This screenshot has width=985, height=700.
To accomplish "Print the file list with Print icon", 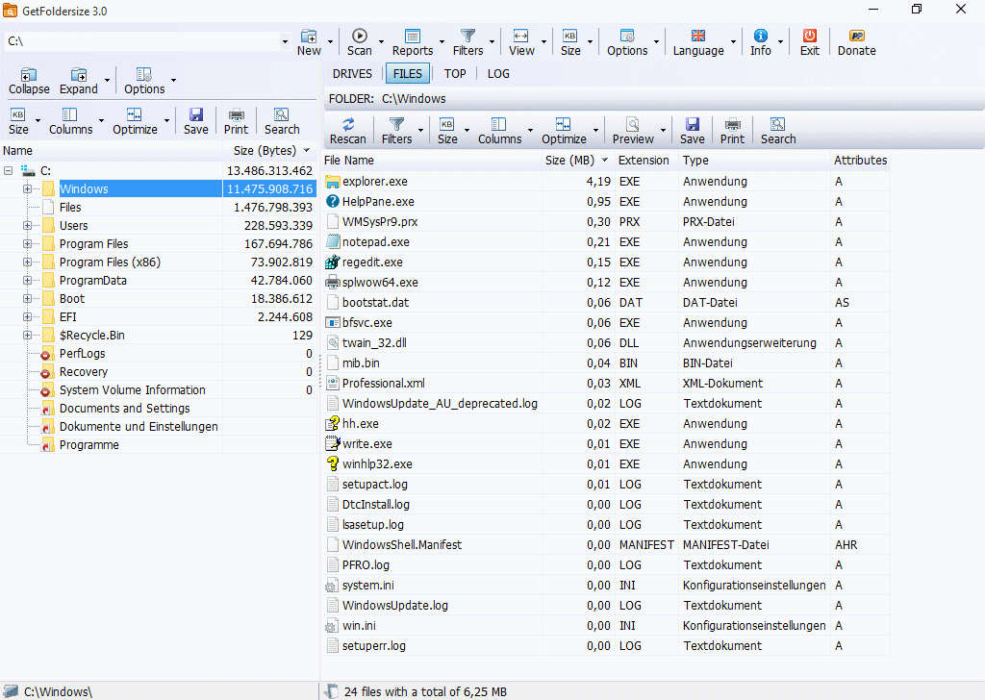I will click(x=732, y=124).
